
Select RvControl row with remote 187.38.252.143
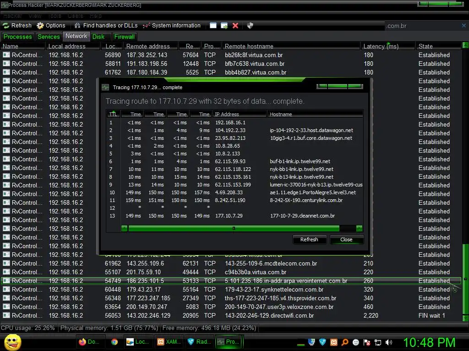pyautogui.click(x=230, y=55)
